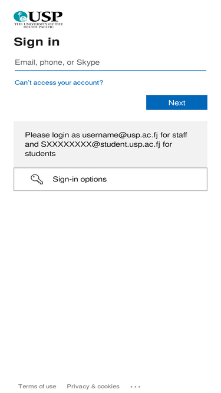Select the username@usp.ac.fj staff example text
This screenshot has height=393, width=221.
[x=120, y=135]
